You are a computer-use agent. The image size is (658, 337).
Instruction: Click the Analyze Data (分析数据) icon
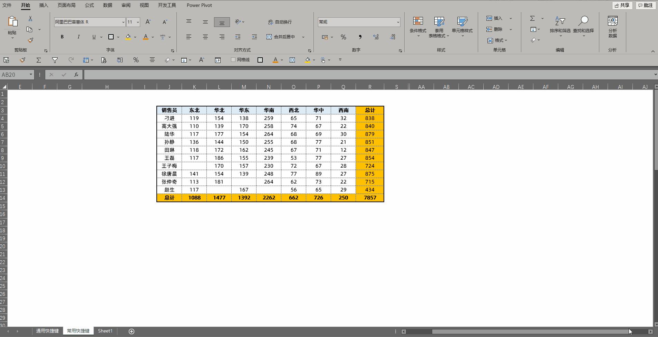(x=613, y=27)
